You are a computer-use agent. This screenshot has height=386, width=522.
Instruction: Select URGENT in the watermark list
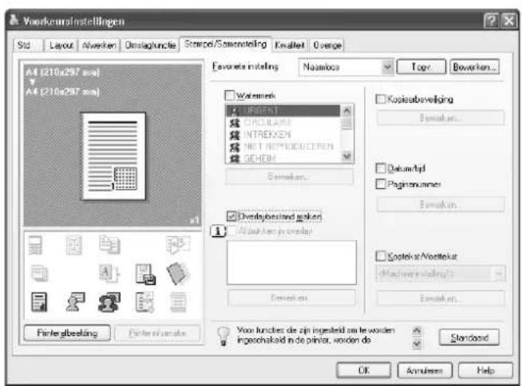[x=283, y=111]
